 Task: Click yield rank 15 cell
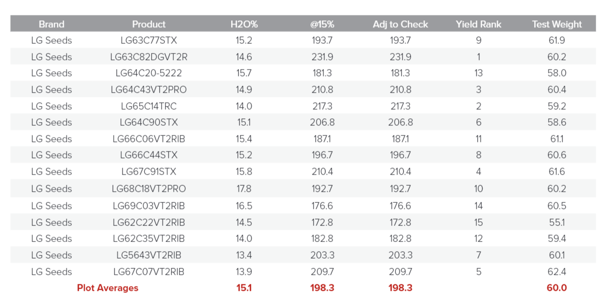478,222
